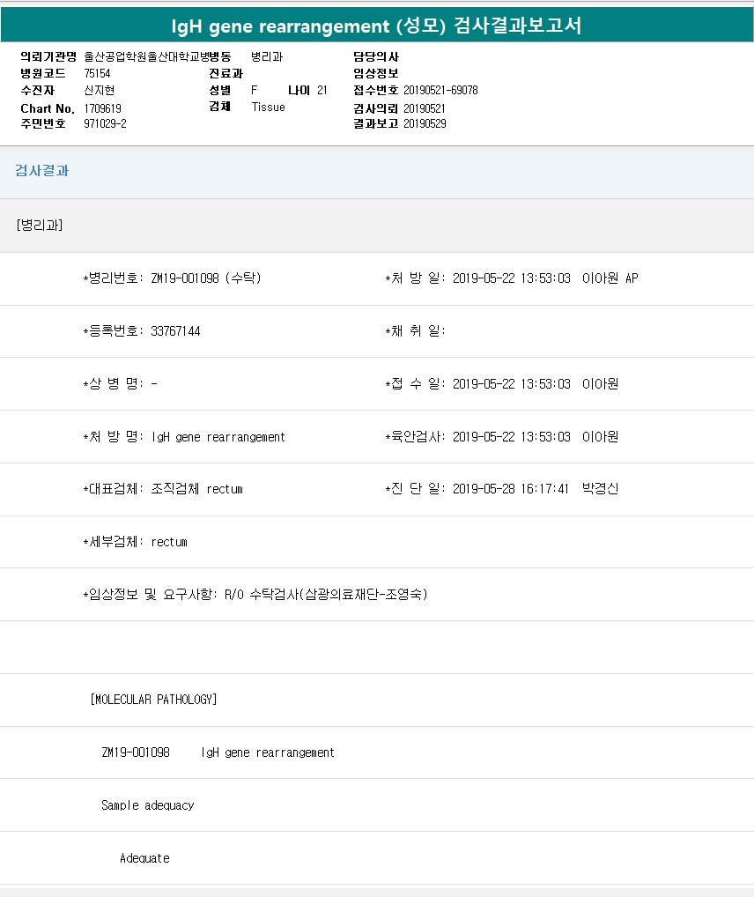Select the specimen type Tissue
This screenshot has width=754, height=897.
click(268, 107)
